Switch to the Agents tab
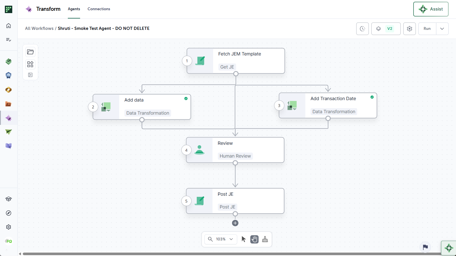Screen dimensions: 456x256 (74, 9)
